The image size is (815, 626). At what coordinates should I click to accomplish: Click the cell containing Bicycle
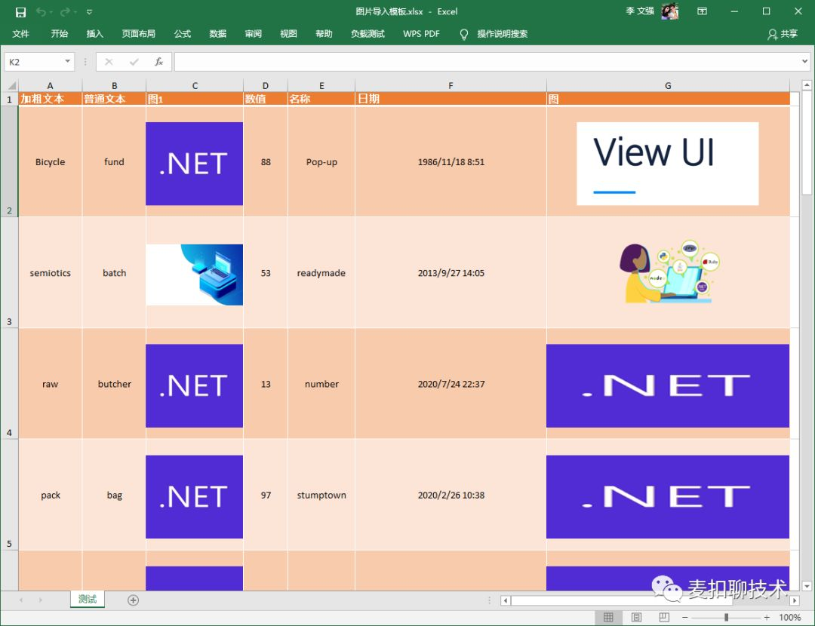(x=50, y=161)
